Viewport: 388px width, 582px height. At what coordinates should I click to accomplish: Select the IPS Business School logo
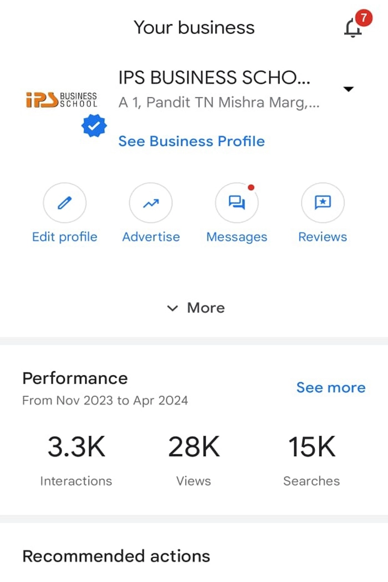click(61, 100)
